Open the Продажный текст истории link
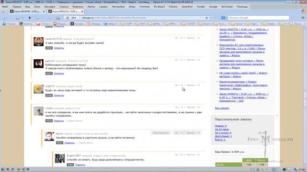Viewport: 307px width, 172px height. pyautogui.click(x=242, y=64)
